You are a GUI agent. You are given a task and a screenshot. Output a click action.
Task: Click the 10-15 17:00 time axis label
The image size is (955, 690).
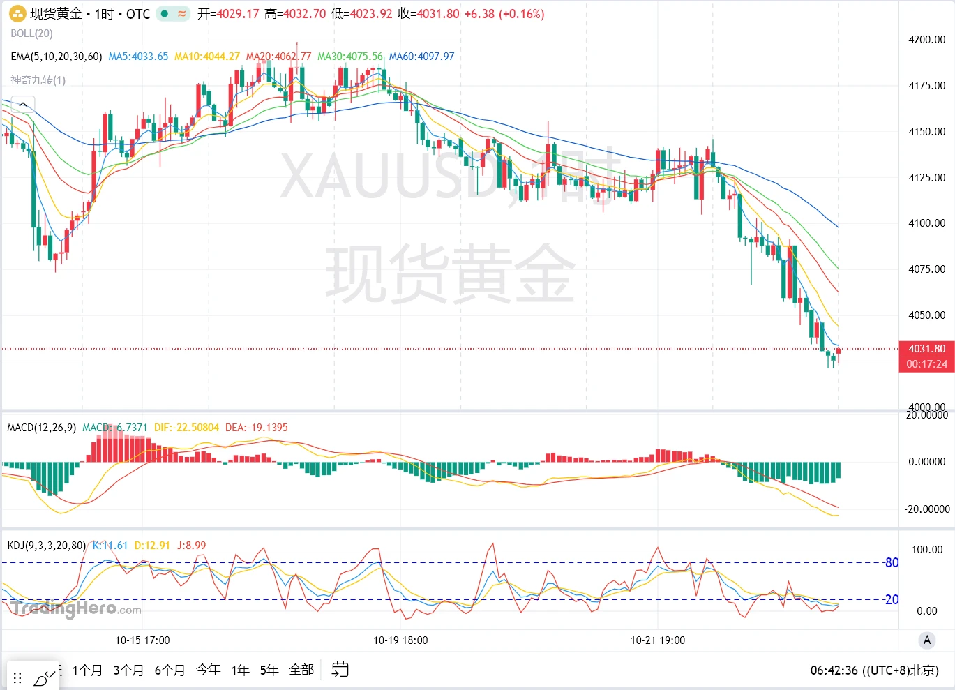pyautogui.click(x=142, y=640)
